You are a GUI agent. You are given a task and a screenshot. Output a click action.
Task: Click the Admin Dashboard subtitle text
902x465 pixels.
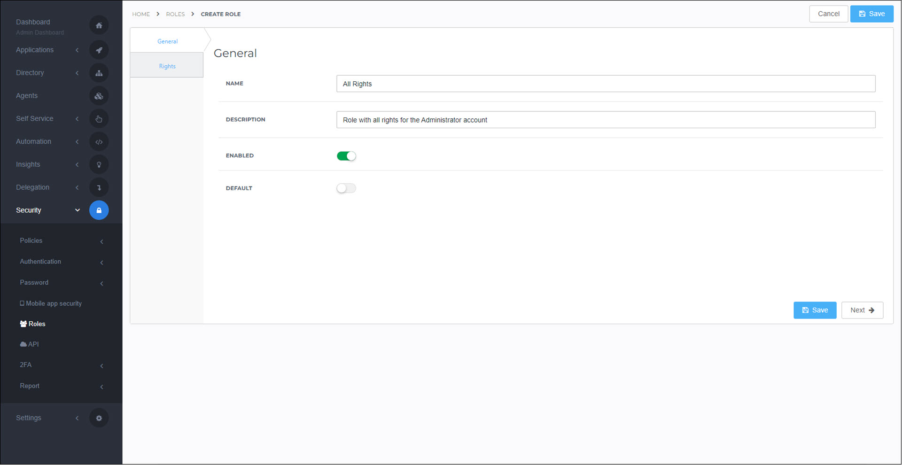coord(40,33)
